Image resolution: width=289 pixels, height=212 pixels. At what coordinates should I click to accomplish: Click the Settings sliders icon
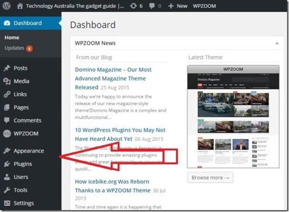tap(7, 203)
